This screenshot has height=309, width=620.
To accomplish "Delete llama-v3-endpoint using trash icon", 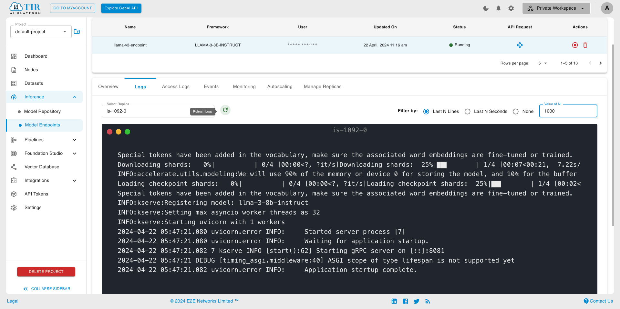I will 585,45.
